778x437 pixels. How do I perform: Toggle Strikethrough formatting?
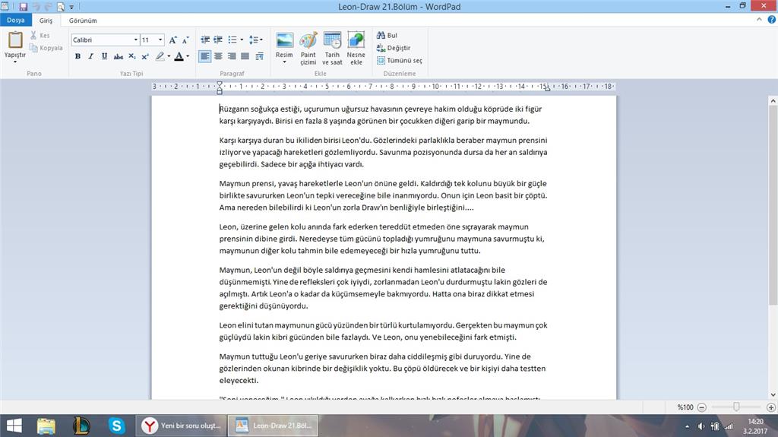[118, 56]
